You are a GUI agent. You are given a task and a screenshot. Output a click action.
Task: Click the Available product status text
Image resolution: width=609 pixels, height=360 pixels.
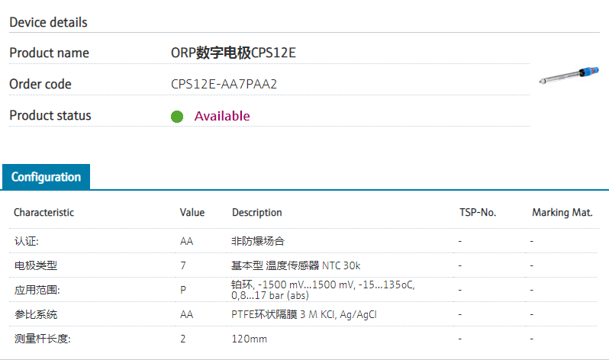[222, 116]
